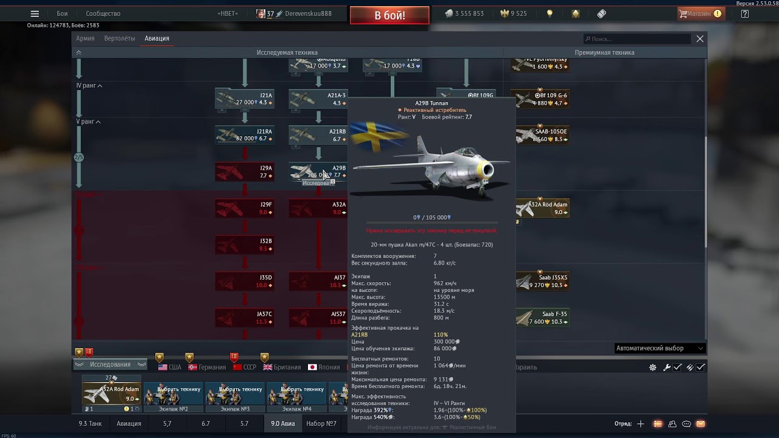The width and height of the screenshot is (779, 438).
Task: Close the research tree window
Action: pos(700,39)
